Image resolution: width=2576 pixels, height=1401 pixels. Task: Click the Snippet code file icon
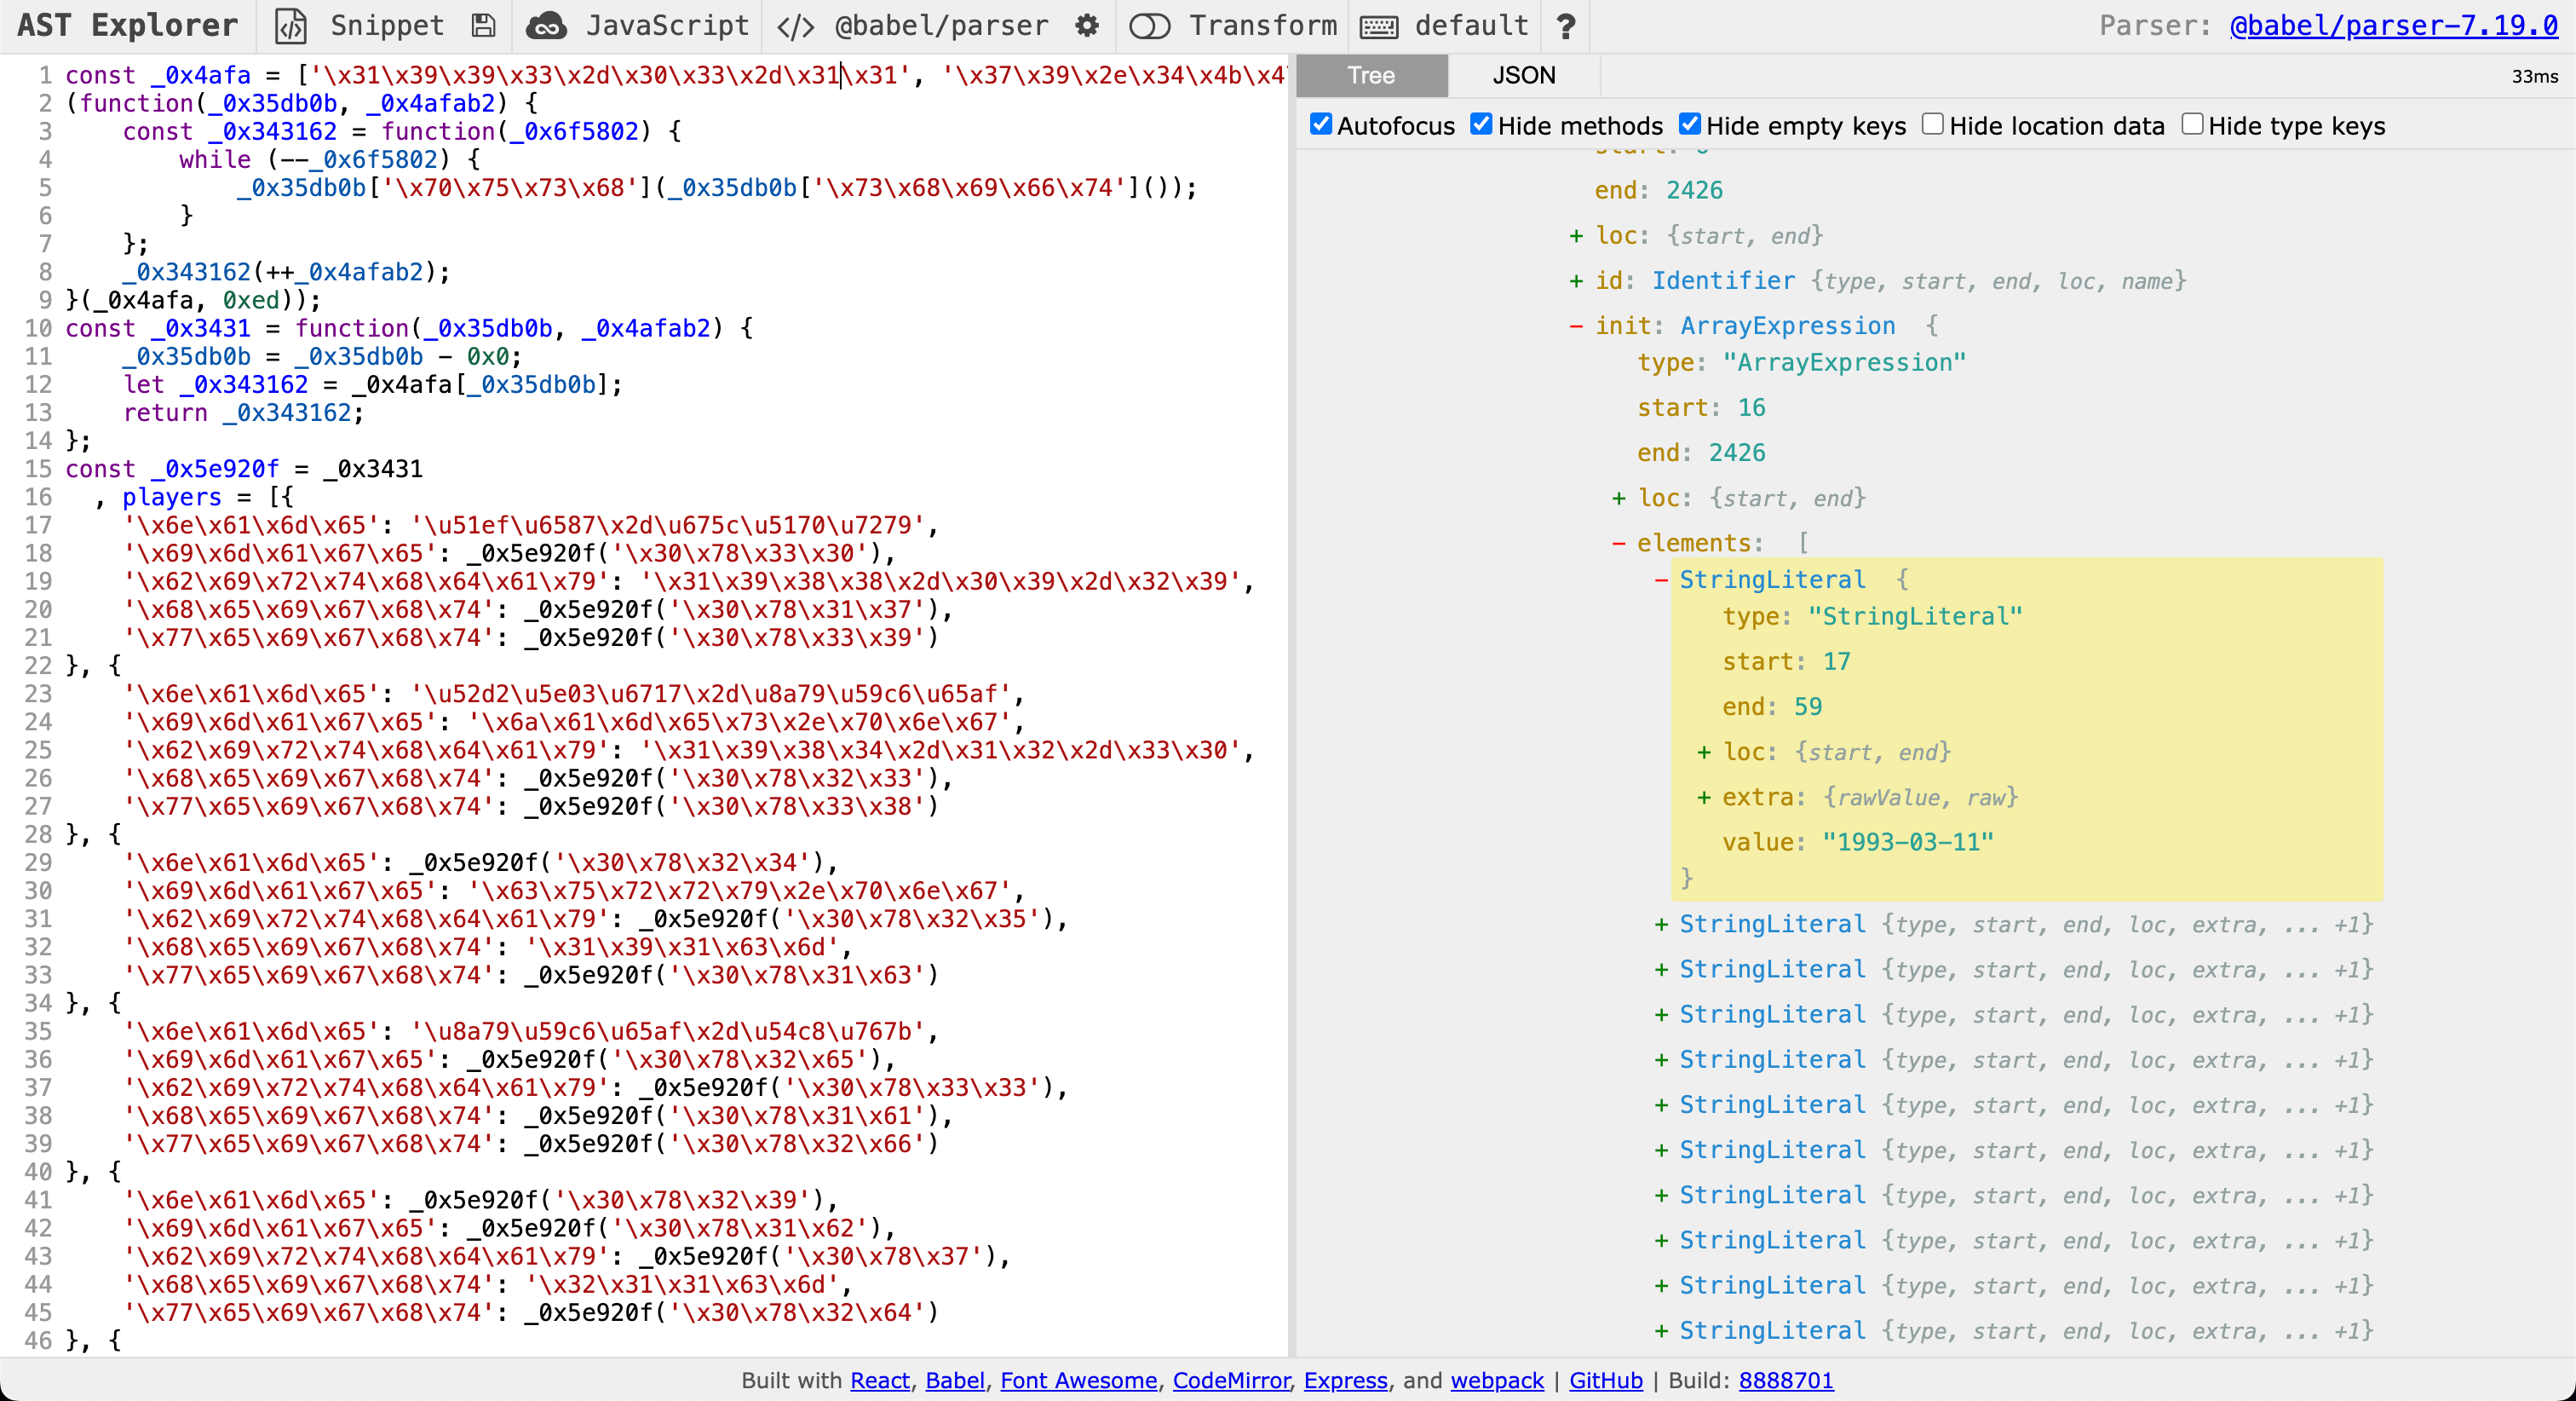pos(290,26)
